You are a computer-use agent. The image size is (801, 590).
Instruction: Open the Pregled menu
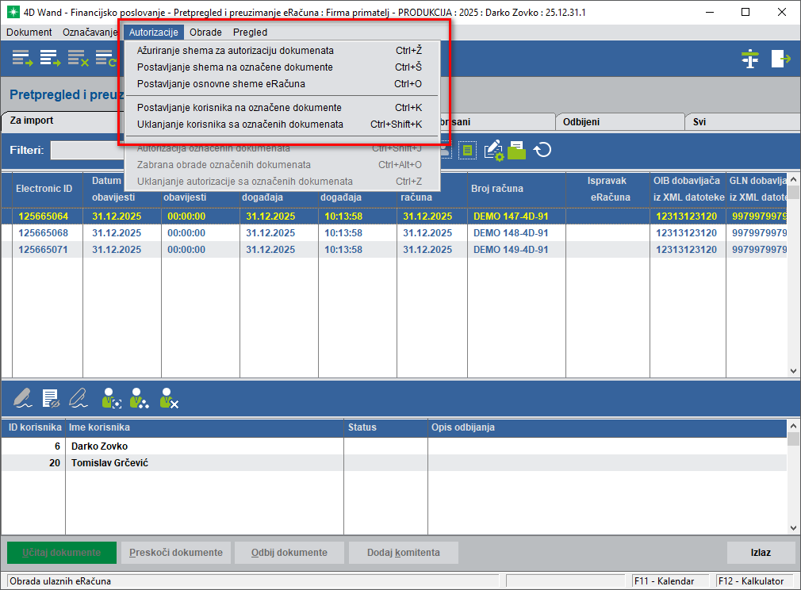tap(250, 33)
